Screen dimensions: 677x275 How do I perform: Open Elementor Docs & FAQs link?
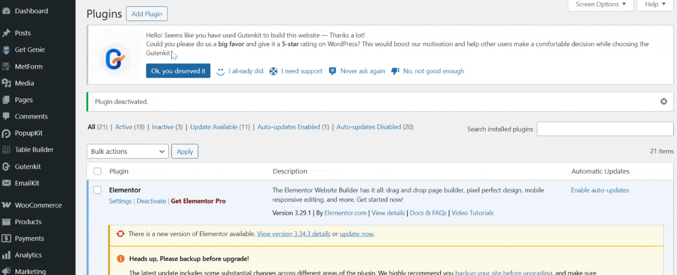428,213
